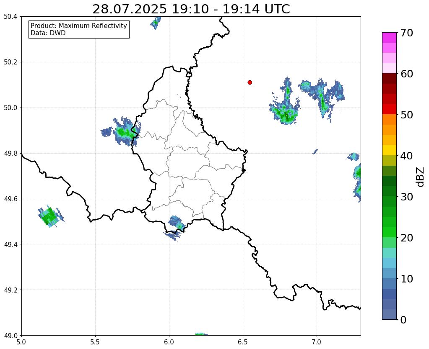Click the small radar echo at the top near 5.9 longitude
Screen dimensions: 429x349
(x=156, y=23)
